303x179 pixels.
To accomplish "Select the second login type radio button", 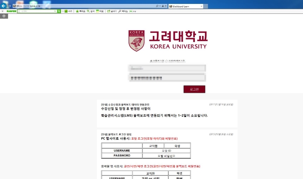I will (x=167, y=61).
